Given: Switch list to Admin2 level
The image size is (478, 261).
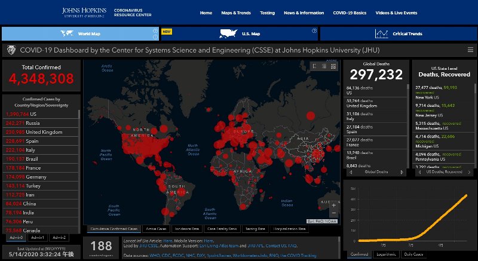Looking at the screenshot, I should 59,238.
